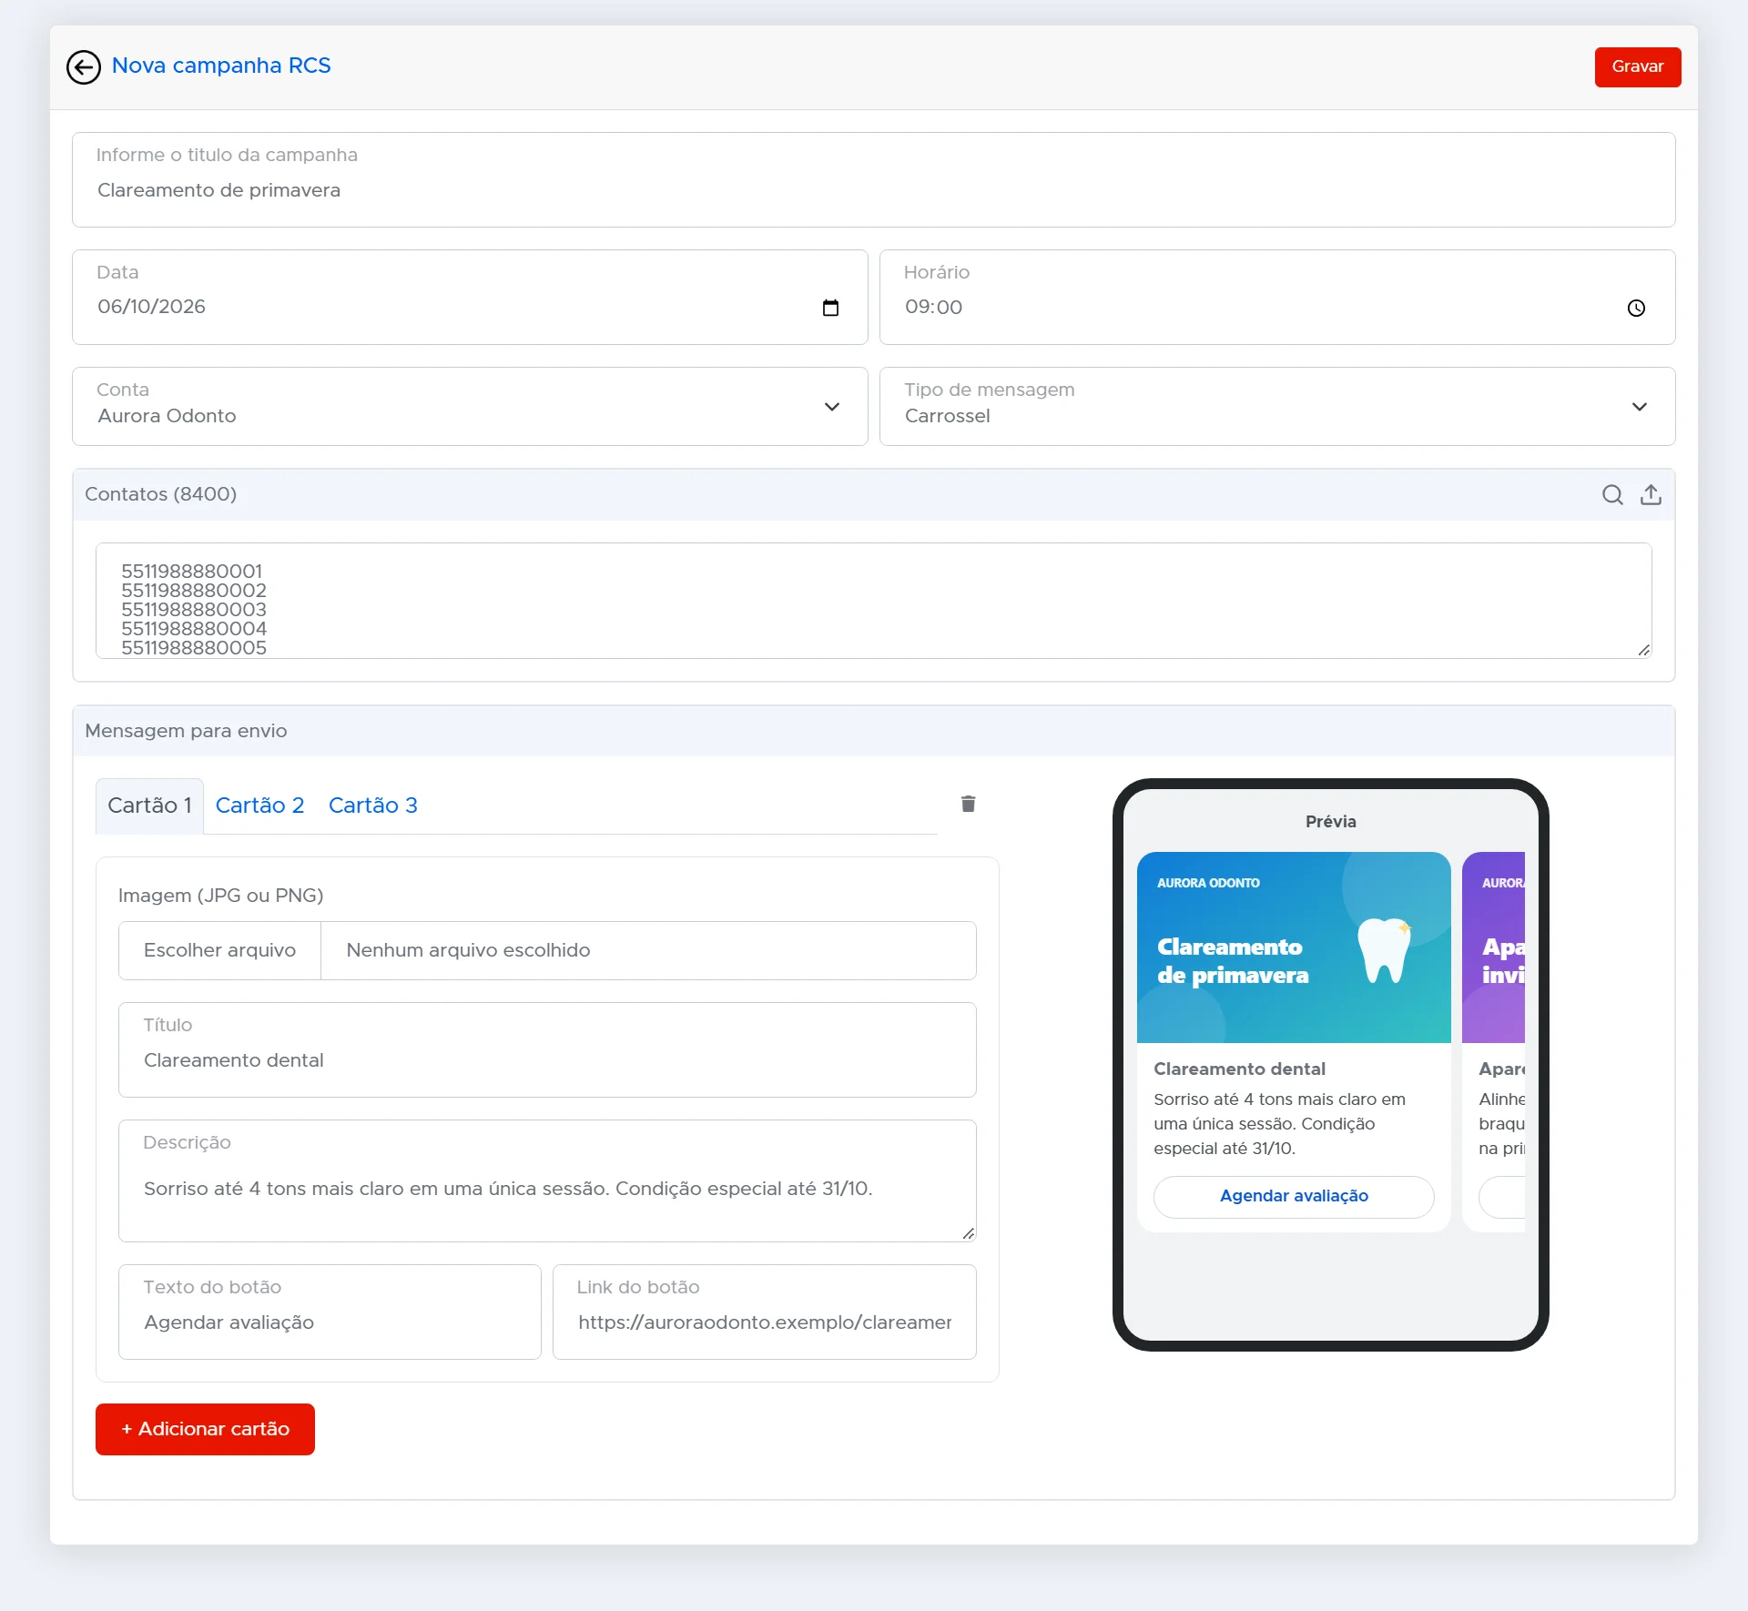Viewport: 1748px width, 1611px height.
Task: Open the clock picker in Horário field
Action: 1636,309
